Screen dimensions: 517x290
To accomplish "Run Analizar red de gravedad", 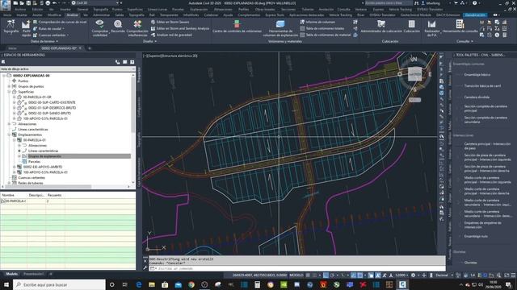I will click(171, 35).
